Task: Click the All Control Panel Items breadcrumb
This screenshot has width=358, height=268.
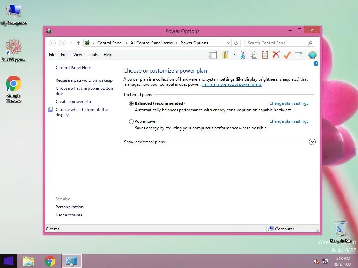Action: point(151,43)
